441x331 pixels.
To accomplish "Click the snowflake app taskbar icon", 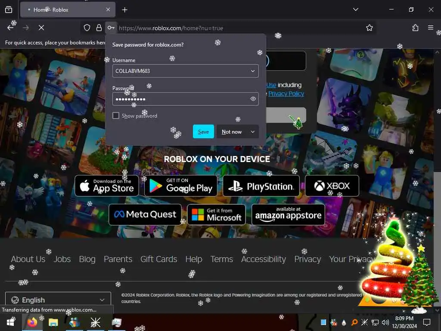I will pos(95,322).
